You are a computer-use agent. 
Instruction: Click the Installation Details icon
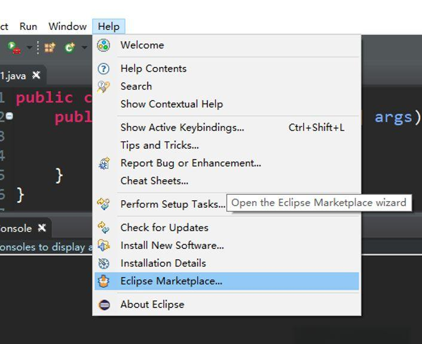pyautogui.click(x=103, y=263)
